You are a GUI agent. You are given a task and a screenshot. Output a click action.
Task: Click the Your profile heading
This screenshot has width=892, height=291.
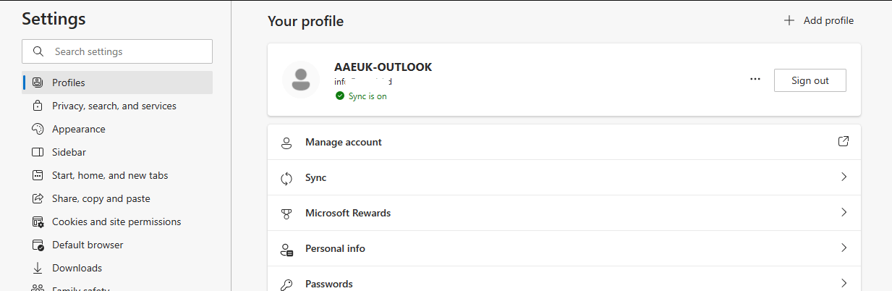[305, 21]
